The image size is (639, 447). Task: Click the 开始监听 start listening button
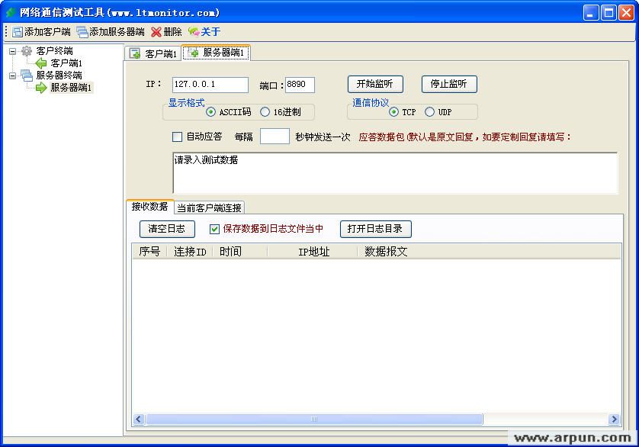click(x=375, y=85)
